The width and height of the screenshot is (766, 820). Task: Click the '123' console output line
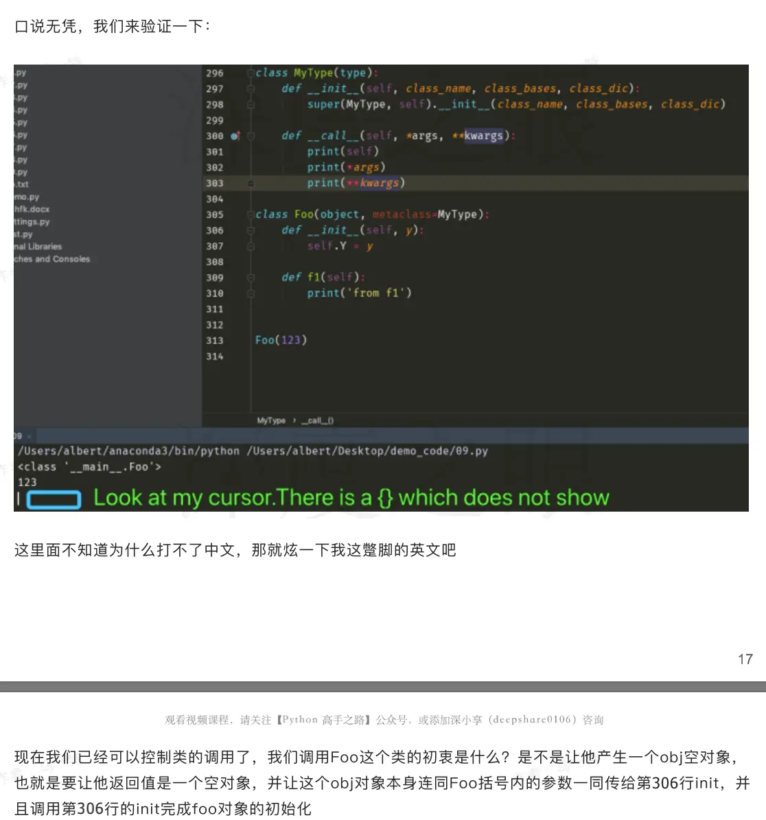click(x=27, y=482)
